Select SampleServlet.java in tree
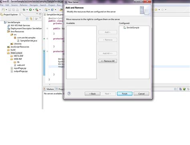Viewport: 190px width, 145px height. coord(28,41)
